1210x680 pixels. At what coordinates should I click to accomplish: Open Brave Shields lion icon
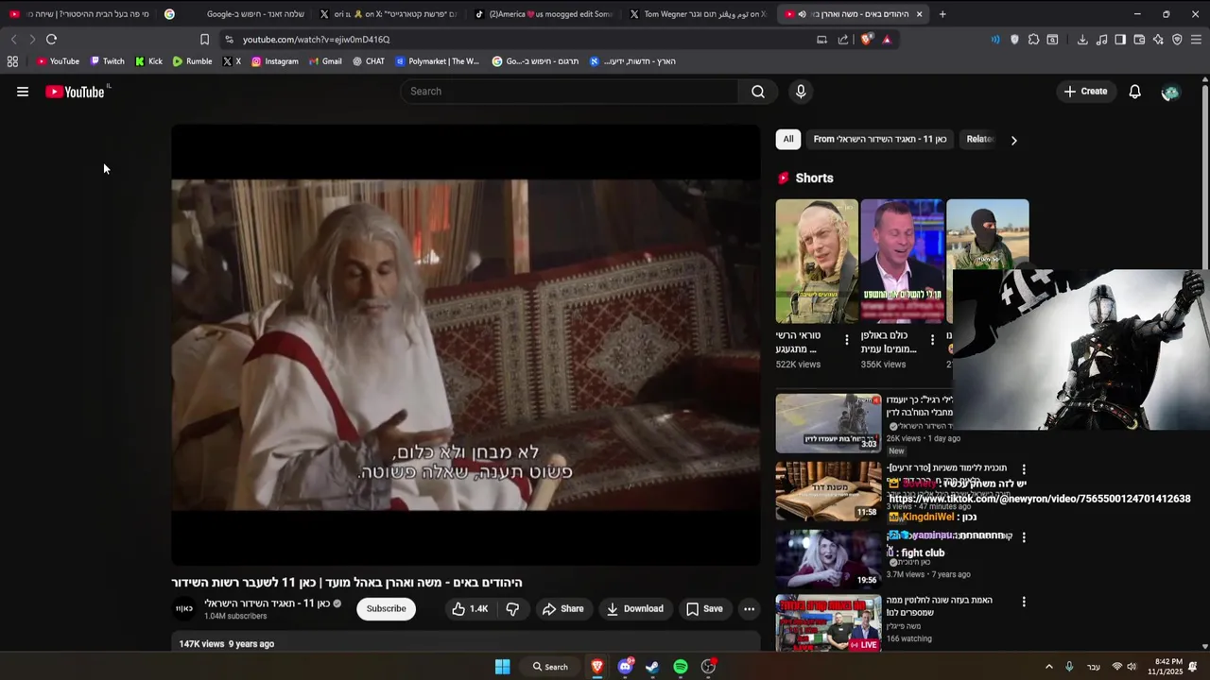coord(867,40)
